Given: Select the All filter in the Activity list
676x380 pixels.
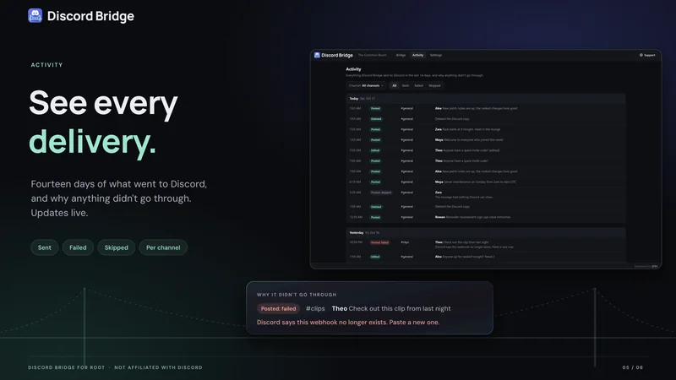Looking at the screenshot, I should pyautogui.click(x=394, y=86).
